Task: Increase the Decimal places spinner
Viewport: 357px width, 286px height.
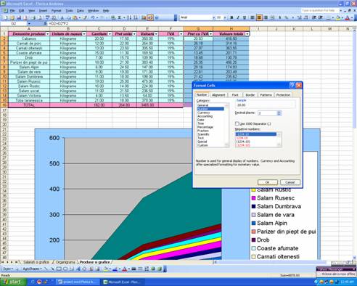Action: [x=279, y=112]
